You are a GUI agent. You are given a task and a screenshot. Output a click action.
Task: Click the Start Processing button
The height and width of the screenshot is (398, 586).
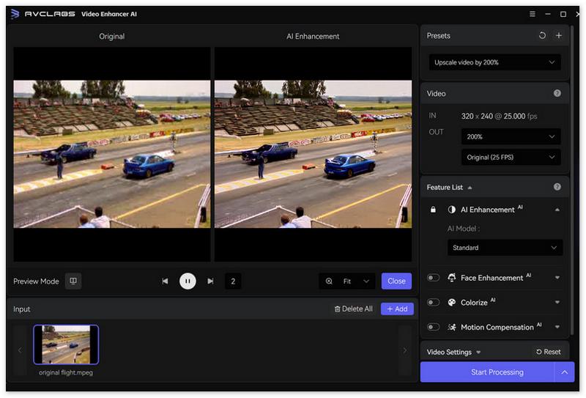pyautogui.click(x=487, y=372)
